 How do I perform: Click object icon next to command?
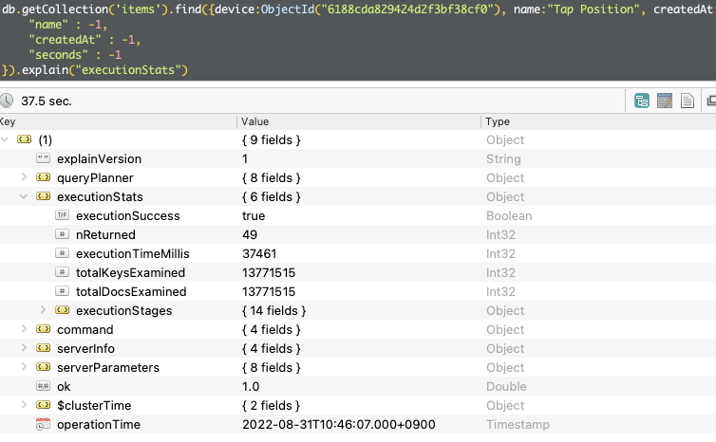point(44,329)
